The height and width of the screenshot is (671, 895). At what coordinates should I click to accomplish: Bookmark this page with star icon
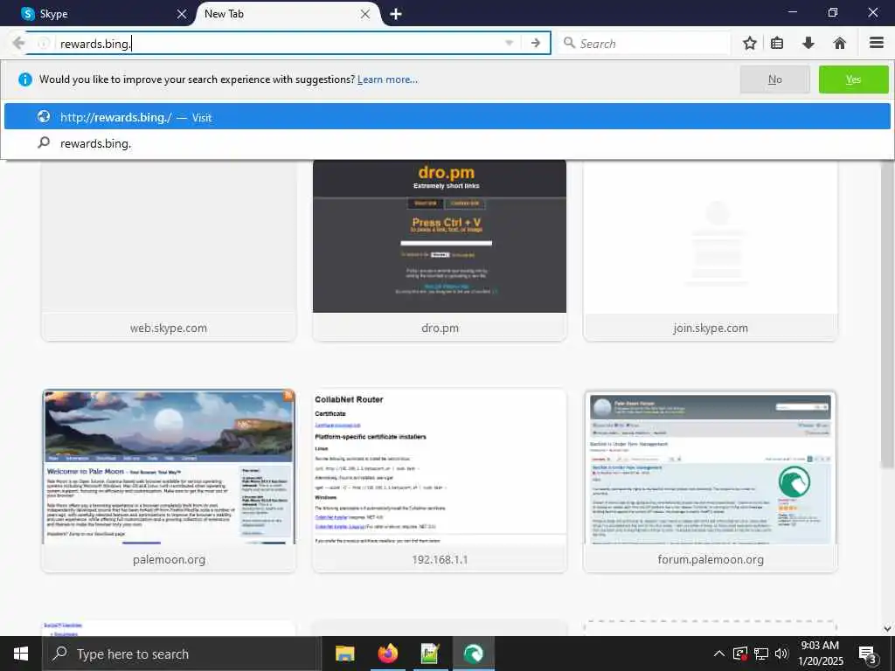pyautogui.click(x=749, y=44)
